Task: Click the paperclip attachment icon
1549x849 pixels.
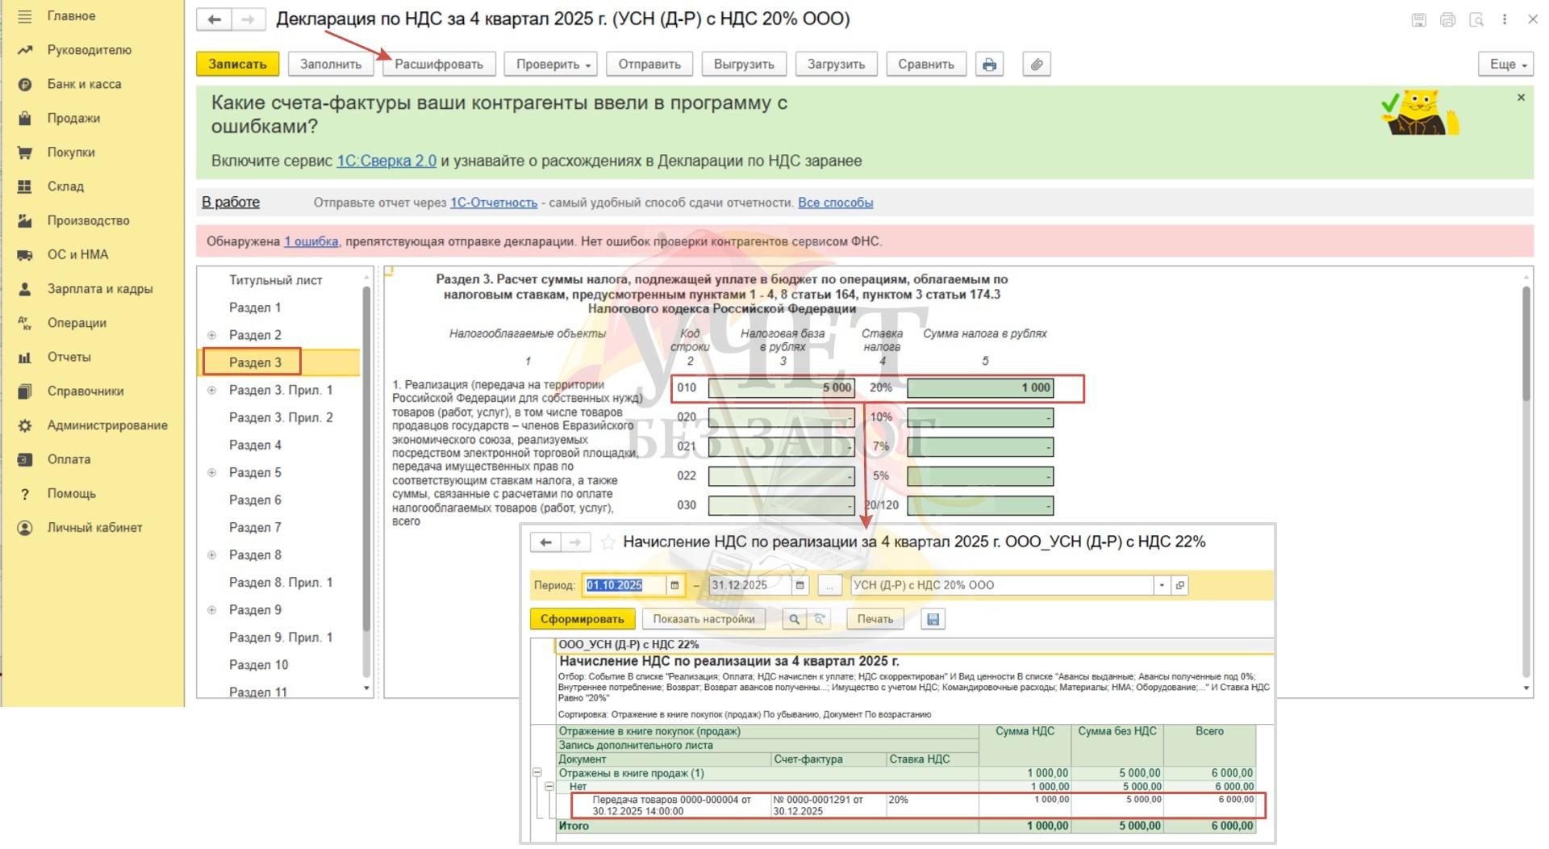Action: point(1037,65)
